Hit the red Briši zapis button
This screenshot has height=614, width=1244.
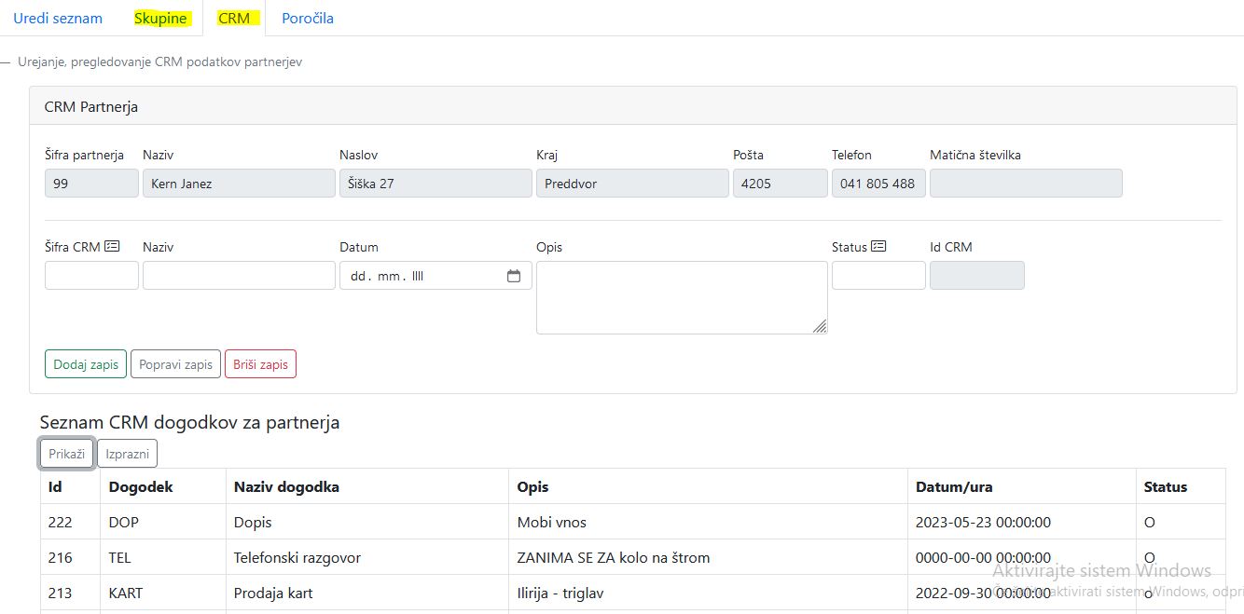pyautogui.click(x=260, y=364)
